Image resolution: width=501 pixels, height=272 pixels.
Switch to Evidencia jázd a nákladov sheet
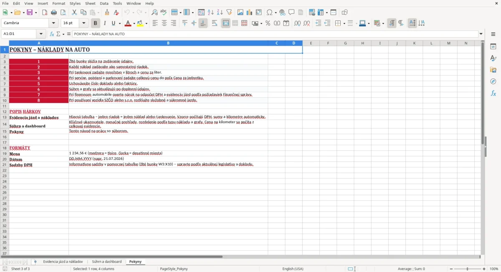pos(63,262)
